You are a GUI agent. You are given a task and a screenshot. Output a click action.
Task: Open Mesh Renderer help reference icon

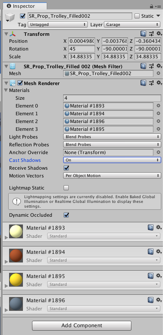[x=143, y=83]
